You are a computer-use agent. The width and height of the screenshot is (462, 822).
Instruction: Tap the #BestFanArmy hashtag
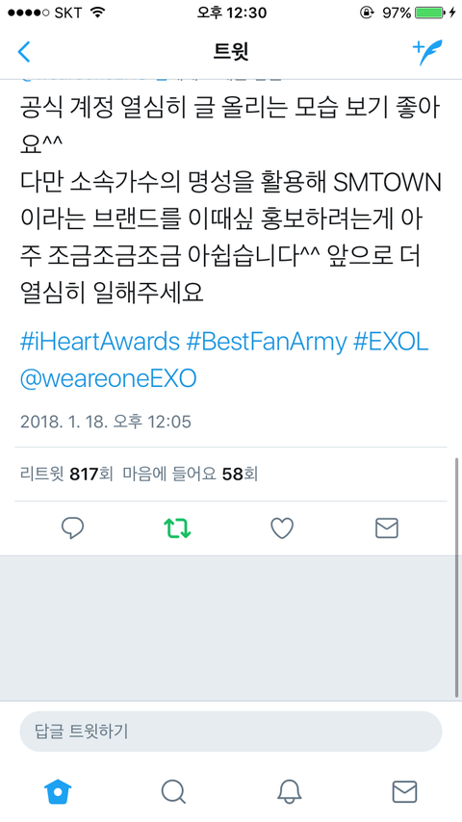pyautogui.click(x=267, y=343)
